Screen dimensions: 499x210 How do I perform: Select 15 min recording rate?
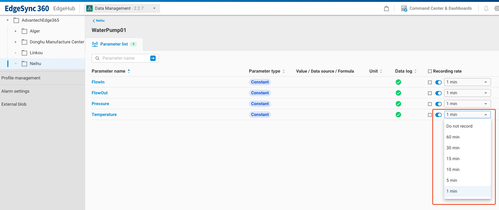tap(467, 159)
